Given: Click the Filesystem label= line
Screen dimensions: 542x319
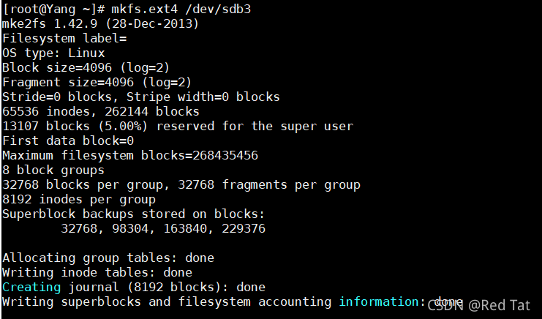Looking at the screenshot, I should click(64, 38).
